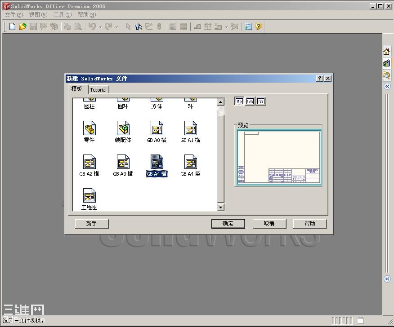The image size is (394, 327).
Task: Click the Undo arrow icon
Action: coord(92,27)
